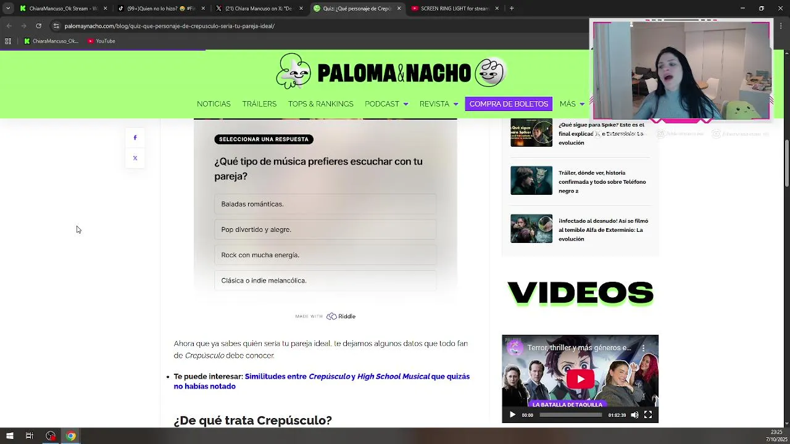This screenshot has width=790, height=444.
Task: Open the Alfa de Exterminio article link
Action: [x=603, y=230]
